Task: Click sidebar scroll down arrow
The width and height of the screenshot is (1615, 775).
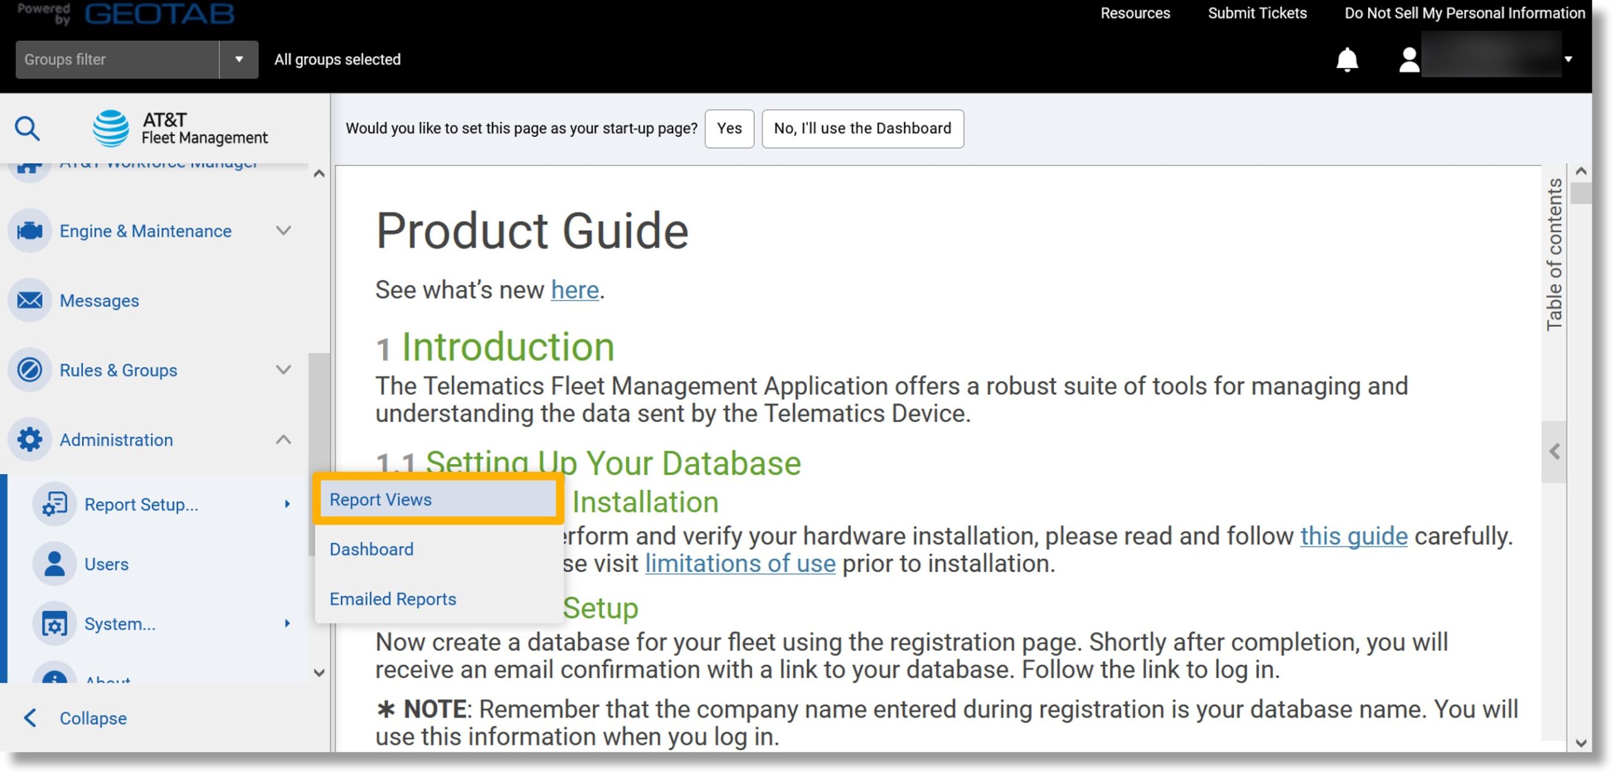Action: click(319, 673)
